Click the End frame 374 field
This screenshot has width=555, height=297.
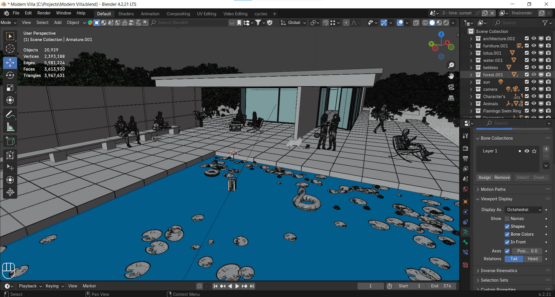pos(441,286)
